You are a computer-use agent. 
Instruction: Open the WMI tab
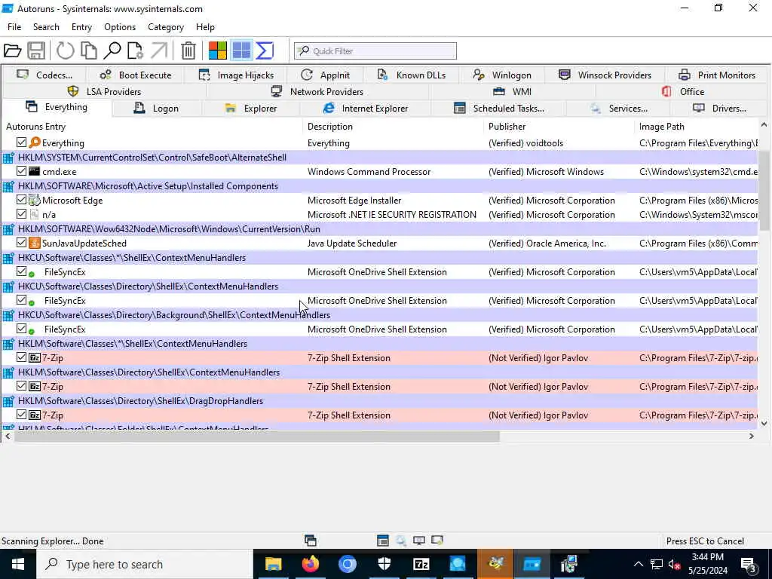(x=512, y=91)
